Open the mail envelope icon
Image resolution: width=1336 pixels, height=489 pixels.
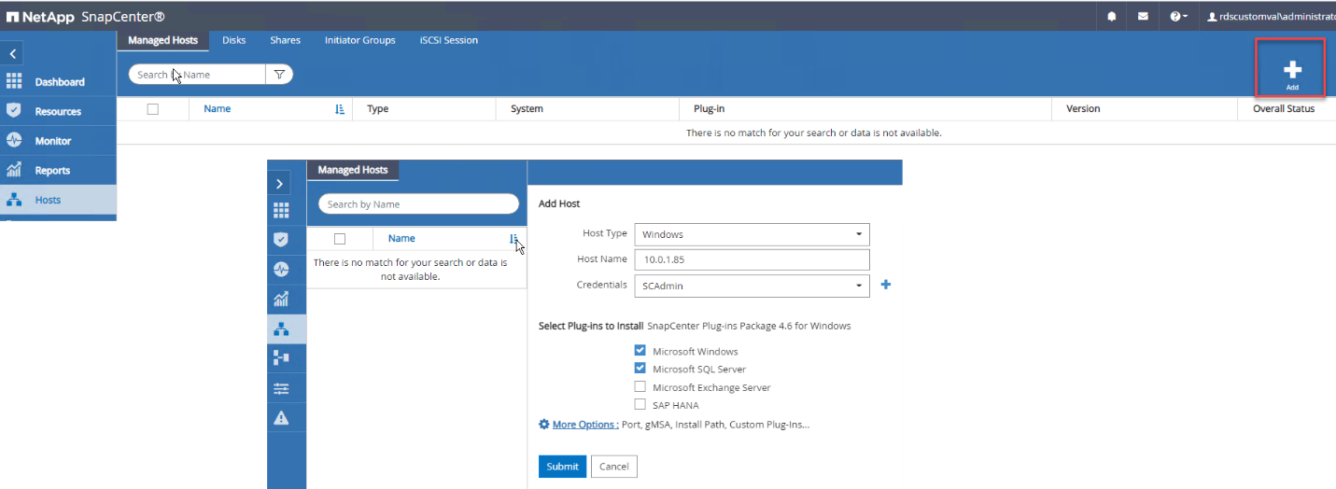click(x=1143, y=16)
